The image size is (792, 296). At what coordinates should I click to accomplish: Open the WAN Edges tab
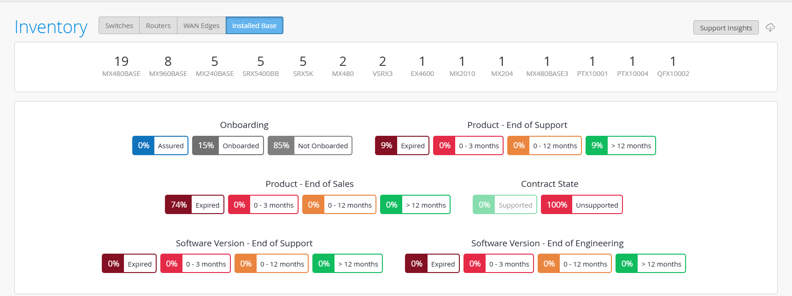(x=201, y=25)
